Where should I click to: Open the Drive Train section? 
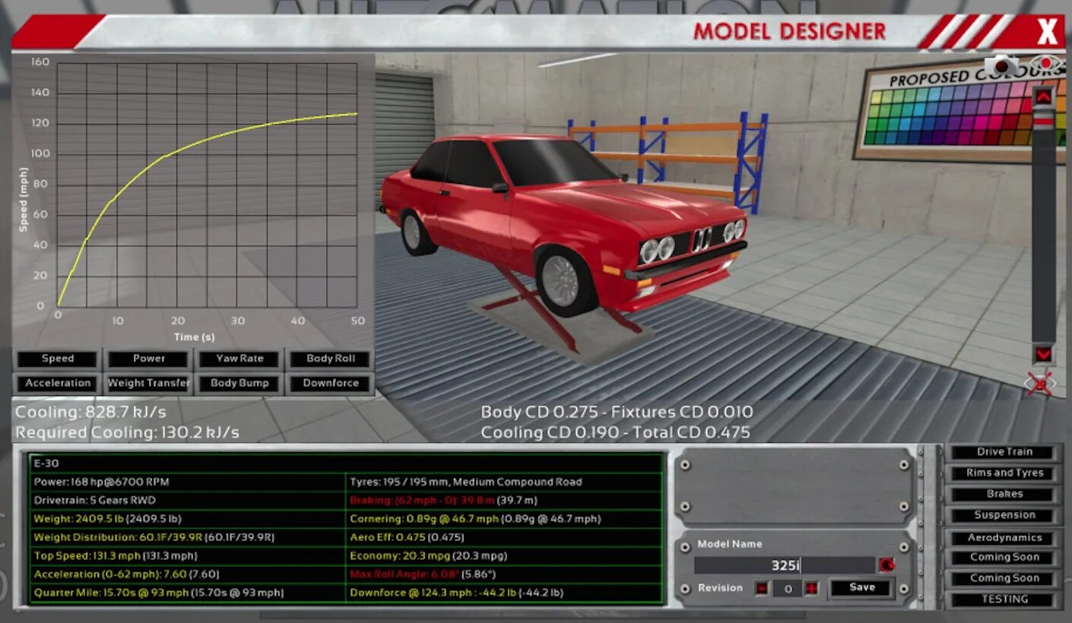pos(1004,452)
